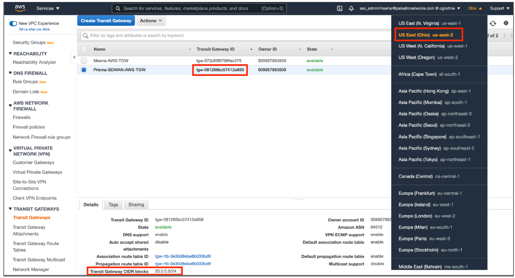The width and height of the screenshot is (515, 278).
Task: Focus the top AWS services search field
Action: point(191,8)
